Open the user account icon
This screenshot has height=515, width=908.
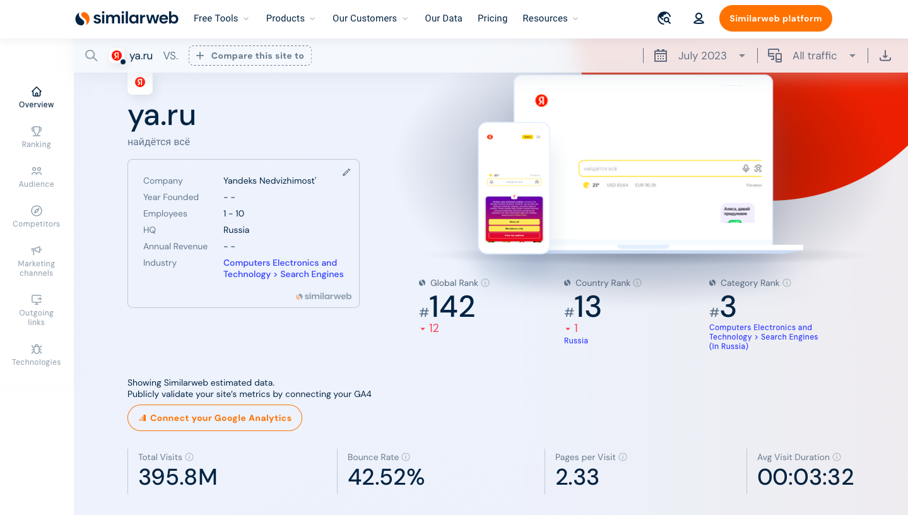pyautogui.click(x=699, y=18)
